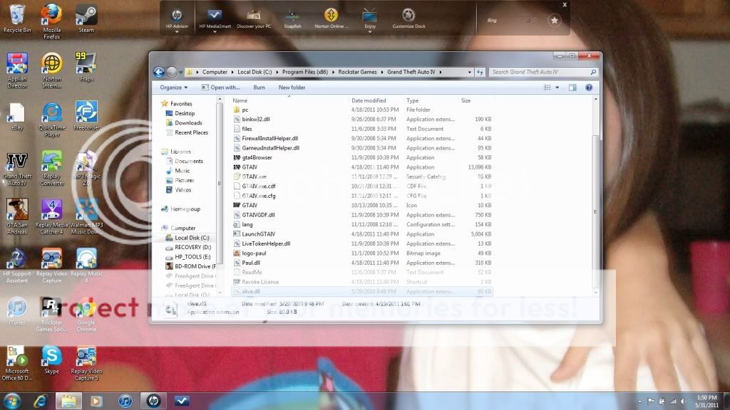
Task: Open the Freecorder desktop shortcut
Action: (86, 116)
